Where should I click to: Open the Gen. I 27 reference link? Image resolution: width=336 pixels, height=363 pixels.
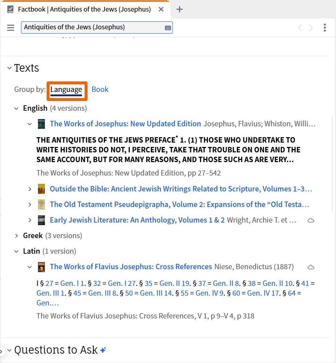122,283
